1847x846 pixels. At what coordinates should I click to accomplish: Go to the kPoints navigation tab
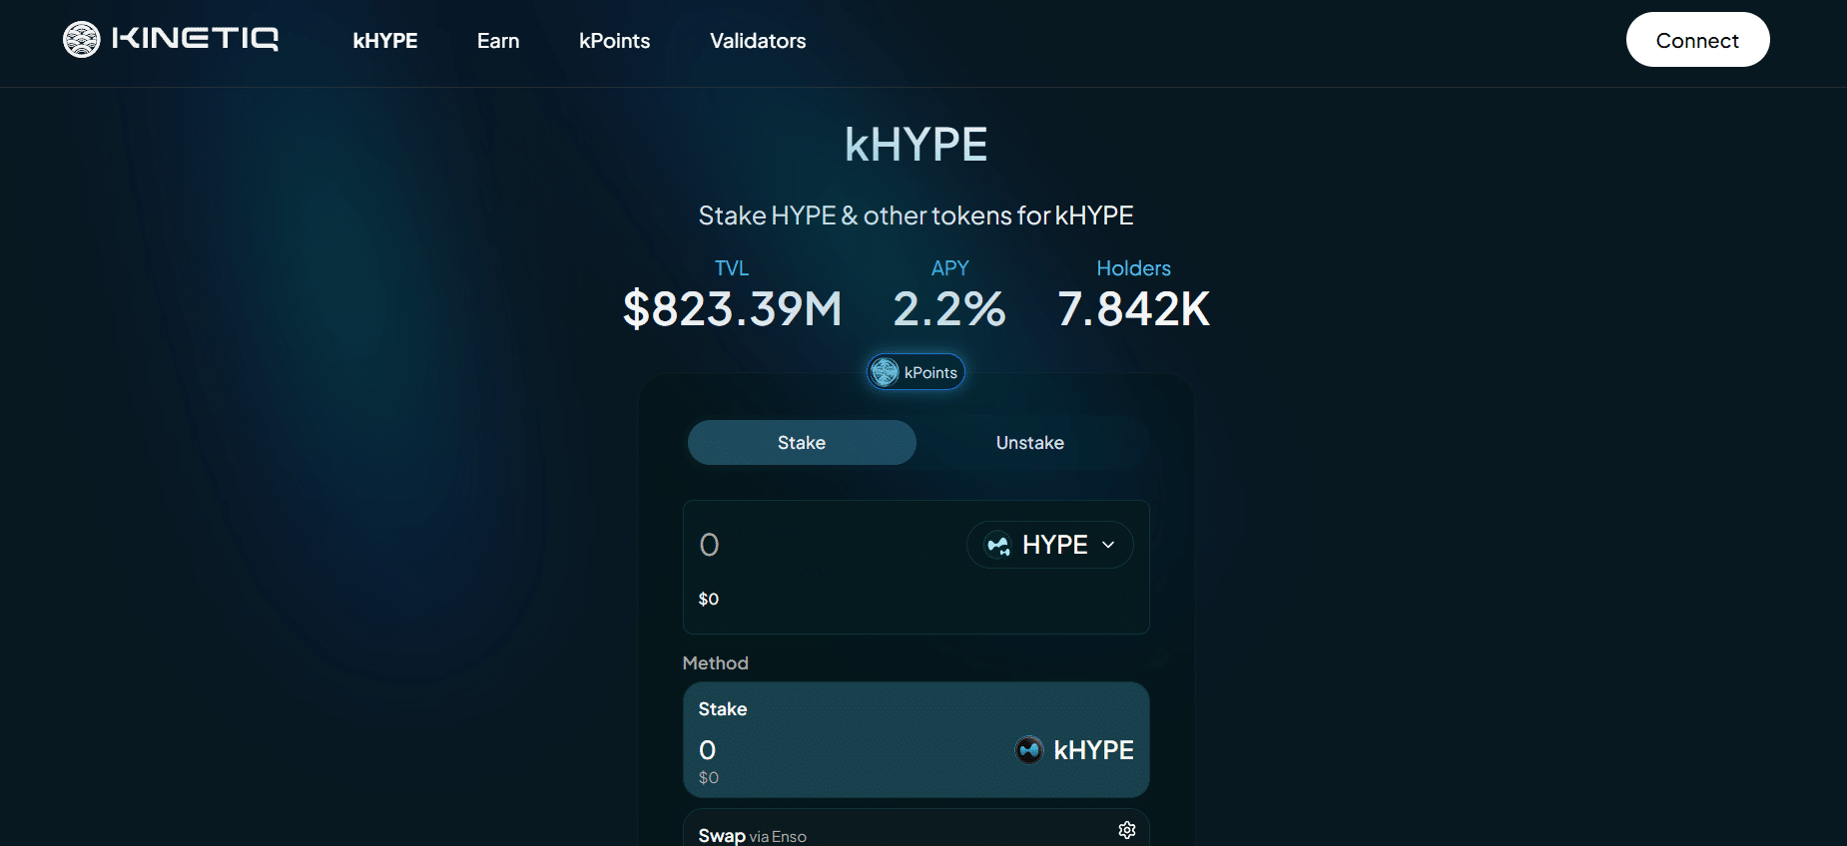[614, 41]
